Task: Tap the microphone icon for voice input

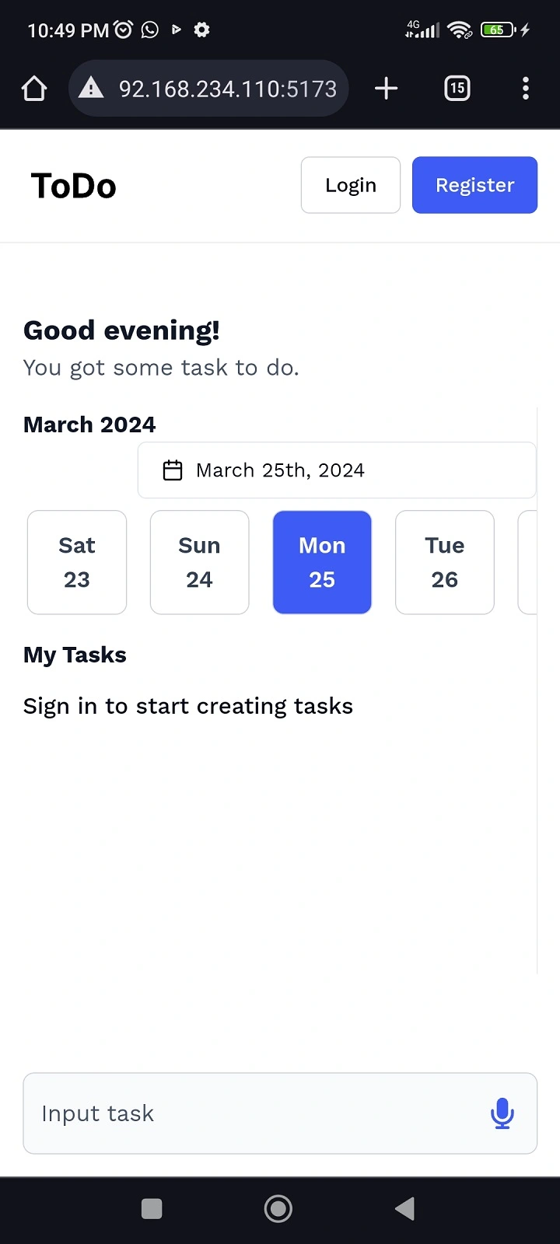Action: 502,1113
